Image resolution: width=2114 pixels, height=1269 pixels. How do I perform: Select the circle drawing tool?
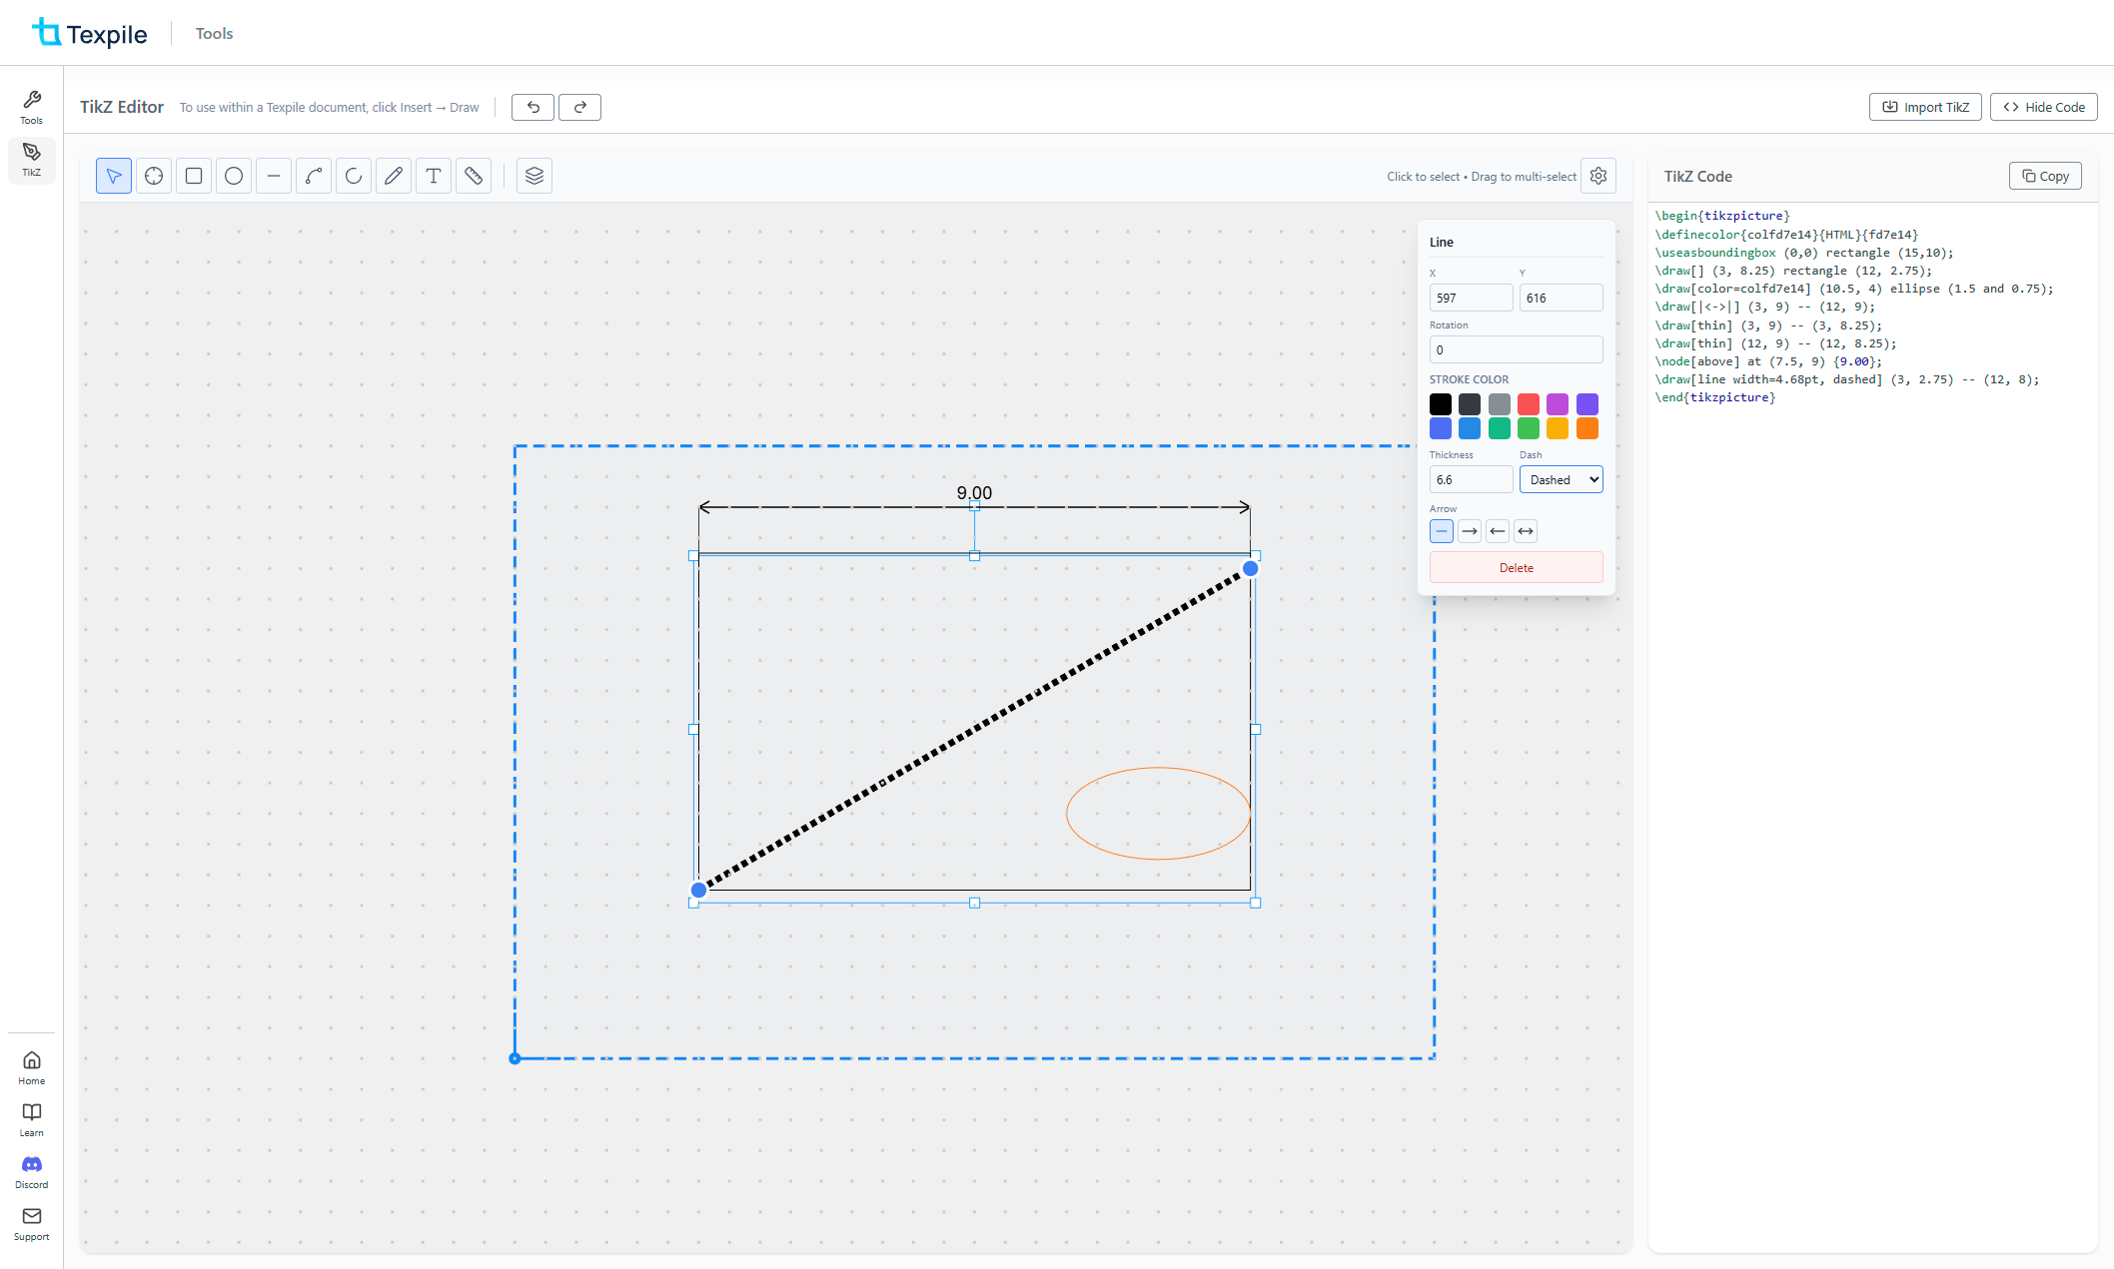click(234, 176)
